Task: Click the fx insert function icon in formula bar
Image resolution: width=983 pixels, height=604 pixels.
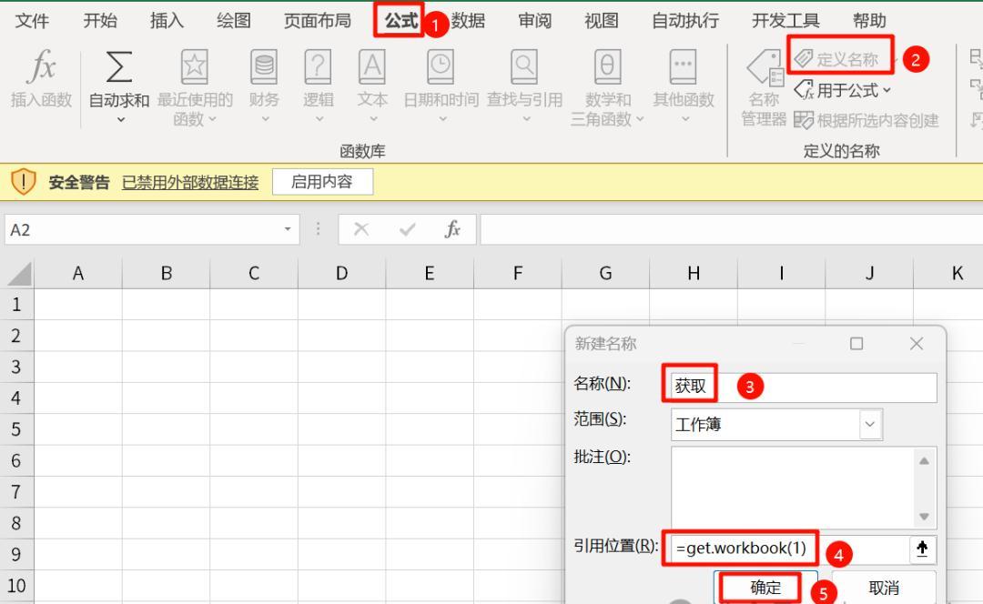Action: pyautogui.click(x=452, y=229)
